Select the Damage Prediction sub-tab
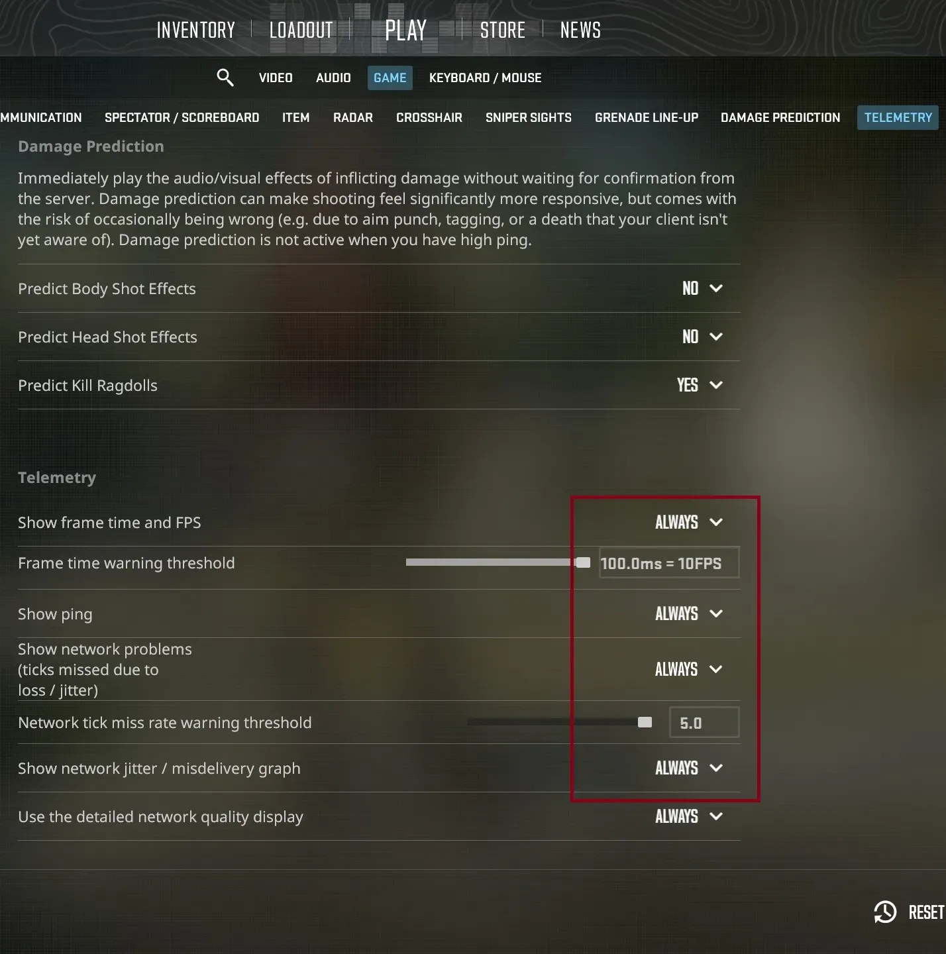 click(x=780, y=117)
